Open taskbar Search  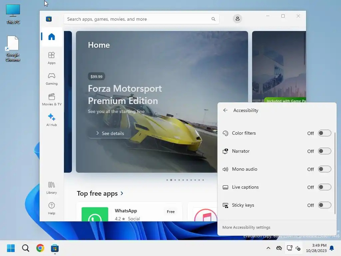tap(25, 248)
